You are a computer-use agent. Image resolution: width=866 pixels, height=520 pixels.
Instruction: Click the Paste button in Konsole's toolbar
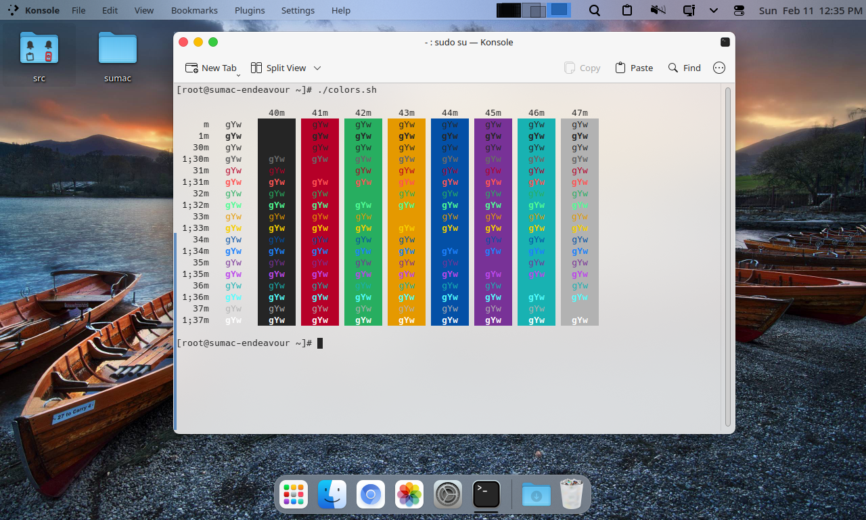[633, 68]
